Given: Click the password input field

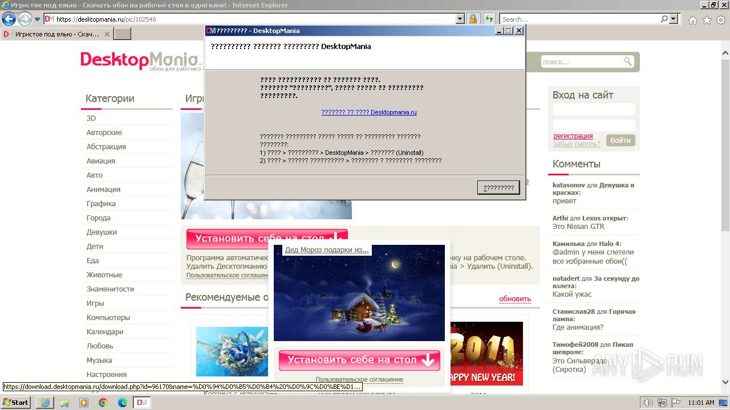Looking at the screenshot, I should click(x=594, y=125).
